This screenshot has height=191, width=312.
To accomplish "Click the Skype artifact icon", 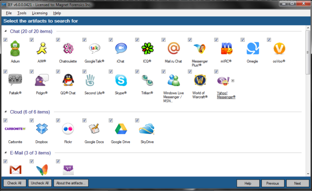I will pos(121,80).
